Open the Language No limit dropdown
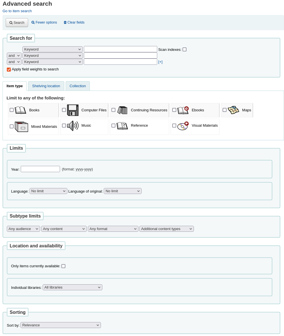The height and width of the screenshot is (336, 284). click(x=48, y=191)
